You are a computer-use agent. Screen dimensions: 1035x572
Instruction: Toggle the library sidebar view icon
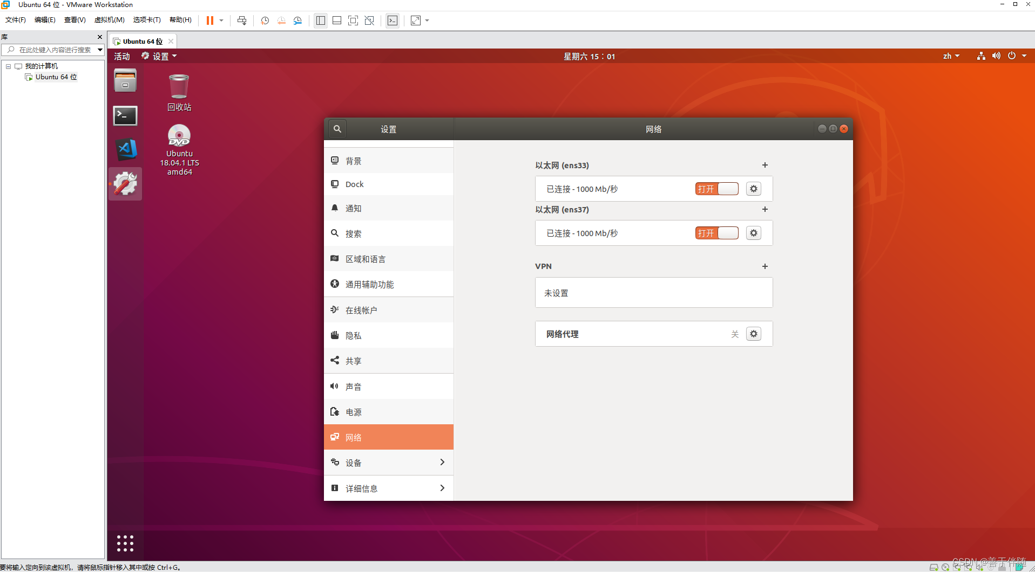(x=321, y=20)
